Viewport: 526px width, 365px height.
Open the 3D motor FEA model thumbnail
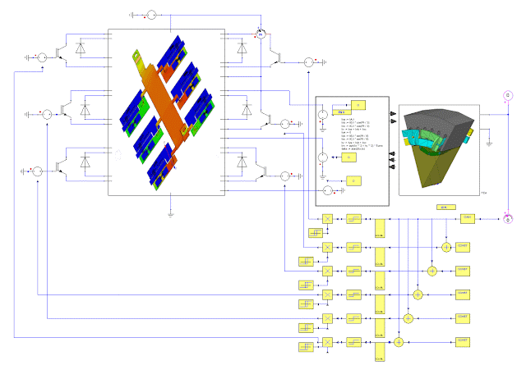[x=439, y=148]
